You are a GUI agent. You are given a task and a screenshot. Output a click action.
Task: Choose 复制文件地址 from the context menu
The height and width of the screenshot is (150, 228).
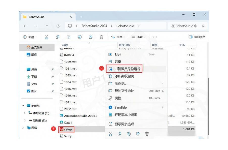(x=136, y=91)
